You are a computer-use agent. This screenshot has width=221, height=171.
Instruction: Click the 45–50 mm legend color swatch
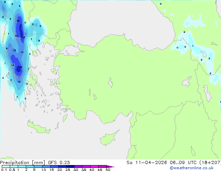102,166
